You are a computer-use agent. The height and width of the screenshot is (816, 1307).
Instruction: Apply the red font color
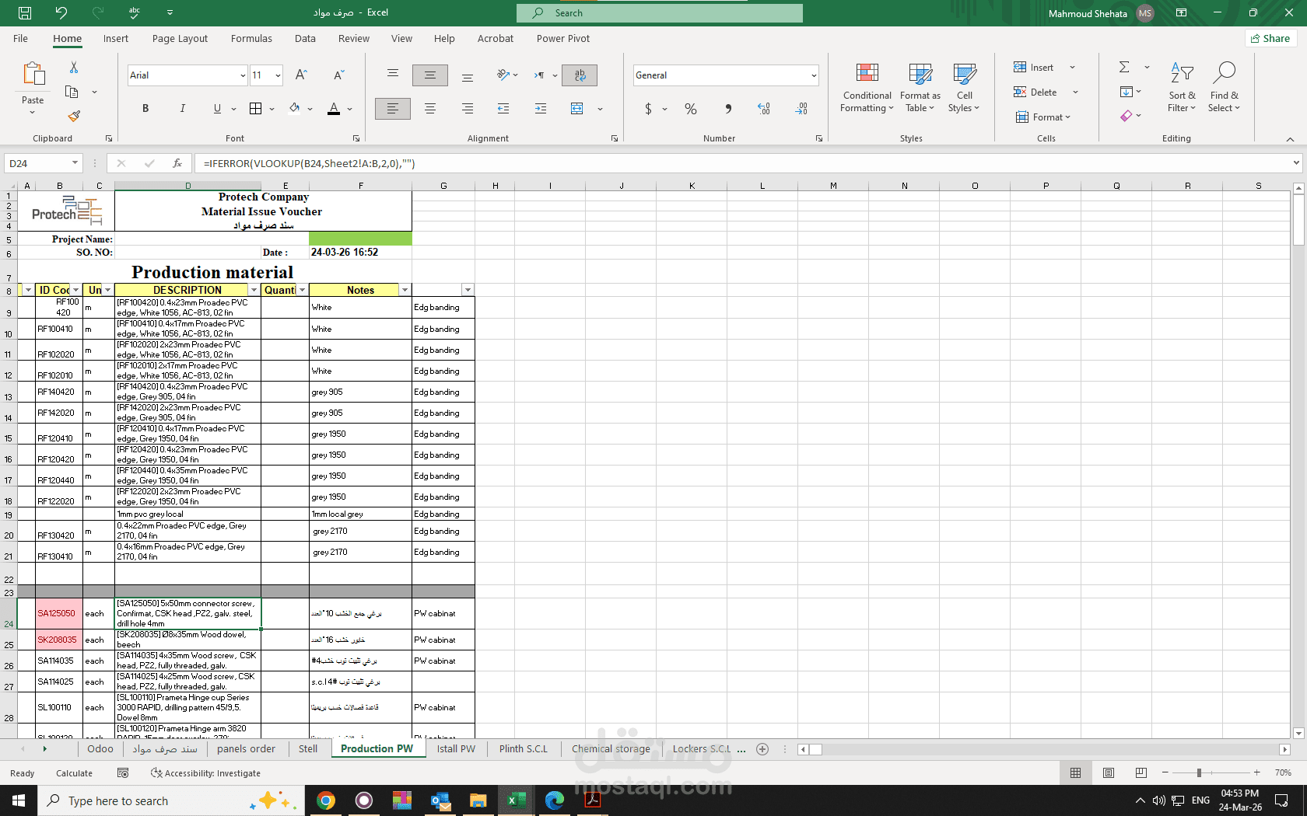tap(334, 109)
